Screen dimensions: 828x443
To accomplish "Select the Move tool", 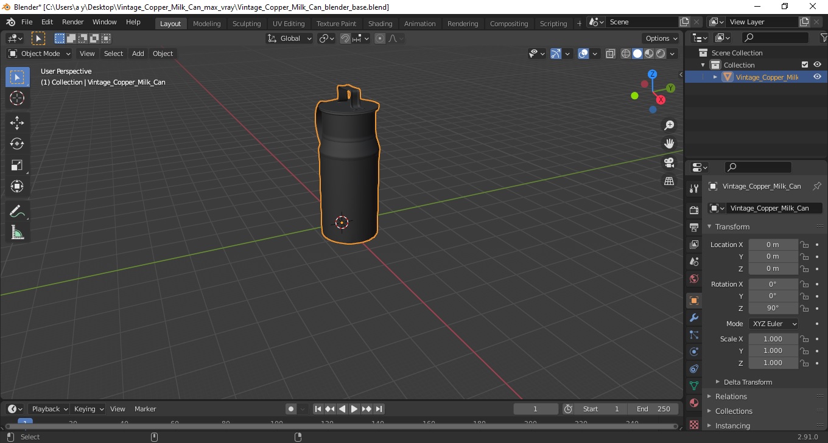I will click(x=17, y=123).
